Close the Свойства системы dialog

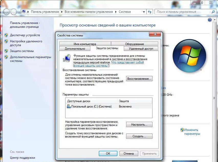[x=155, y=34]
